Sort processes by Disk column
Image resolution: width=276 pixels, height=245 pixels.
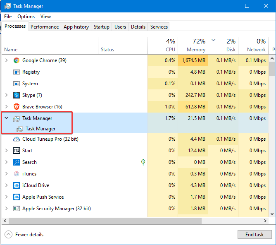223,46
